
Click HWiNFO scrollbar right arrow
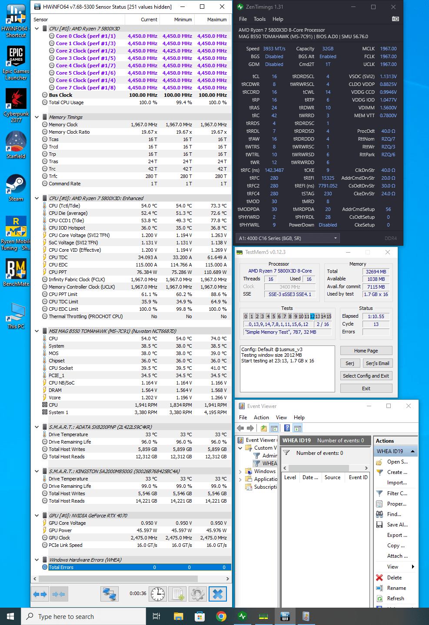click(227, 579)
